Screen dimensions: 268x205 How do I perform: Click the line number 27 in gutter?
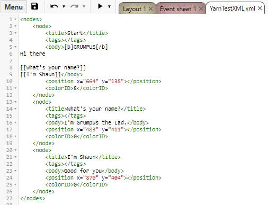pyautogui.click(x=10, y=199)
